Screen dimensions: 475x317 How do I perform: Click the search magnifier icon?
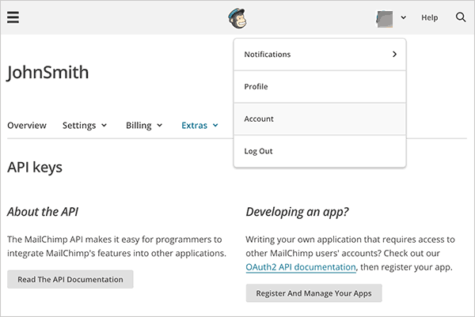pyautogui.click(x=461, y=17)
